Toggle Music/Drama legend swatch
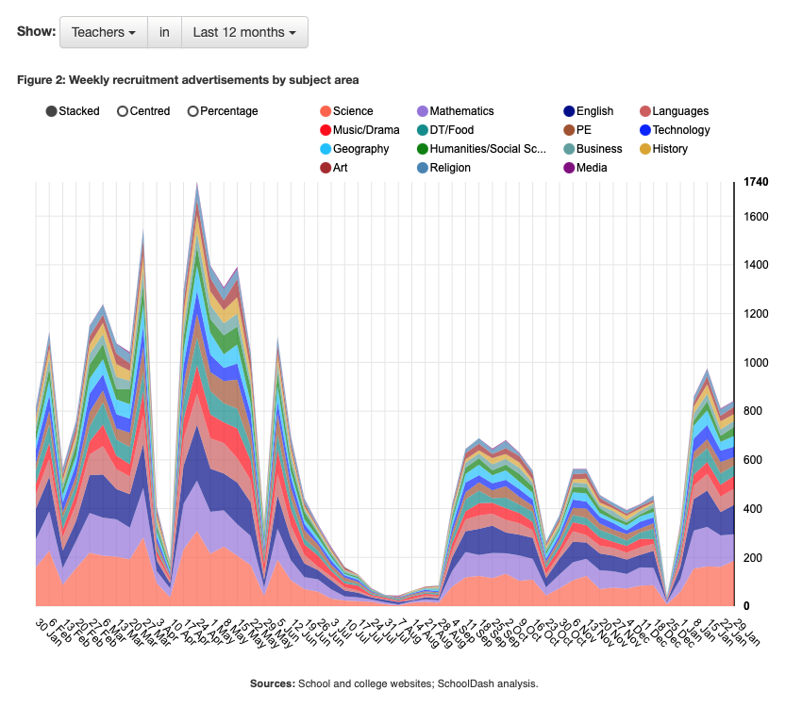The width and height of the screenshot is (802, 707). click(x=326, y=130)
